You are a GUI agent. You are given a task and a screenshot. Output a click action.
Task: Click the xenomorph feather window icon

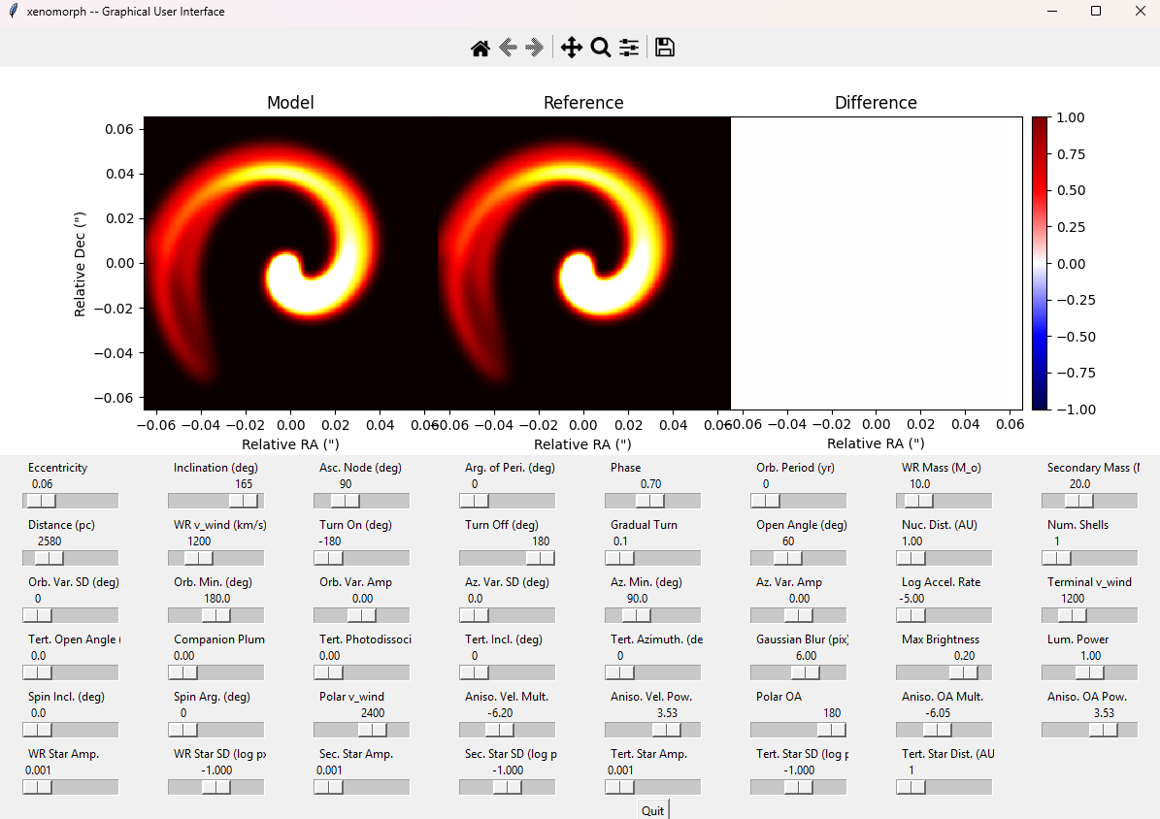click(14, 11)
